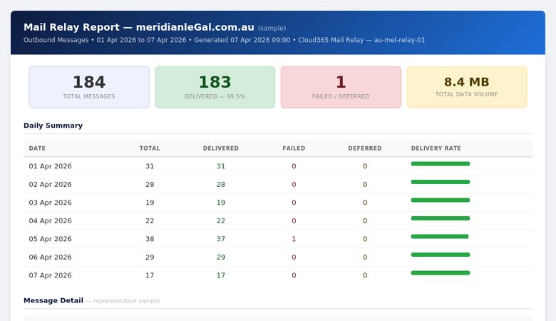Click the 8.4 MB Total Data Volume card

(467, 87)
